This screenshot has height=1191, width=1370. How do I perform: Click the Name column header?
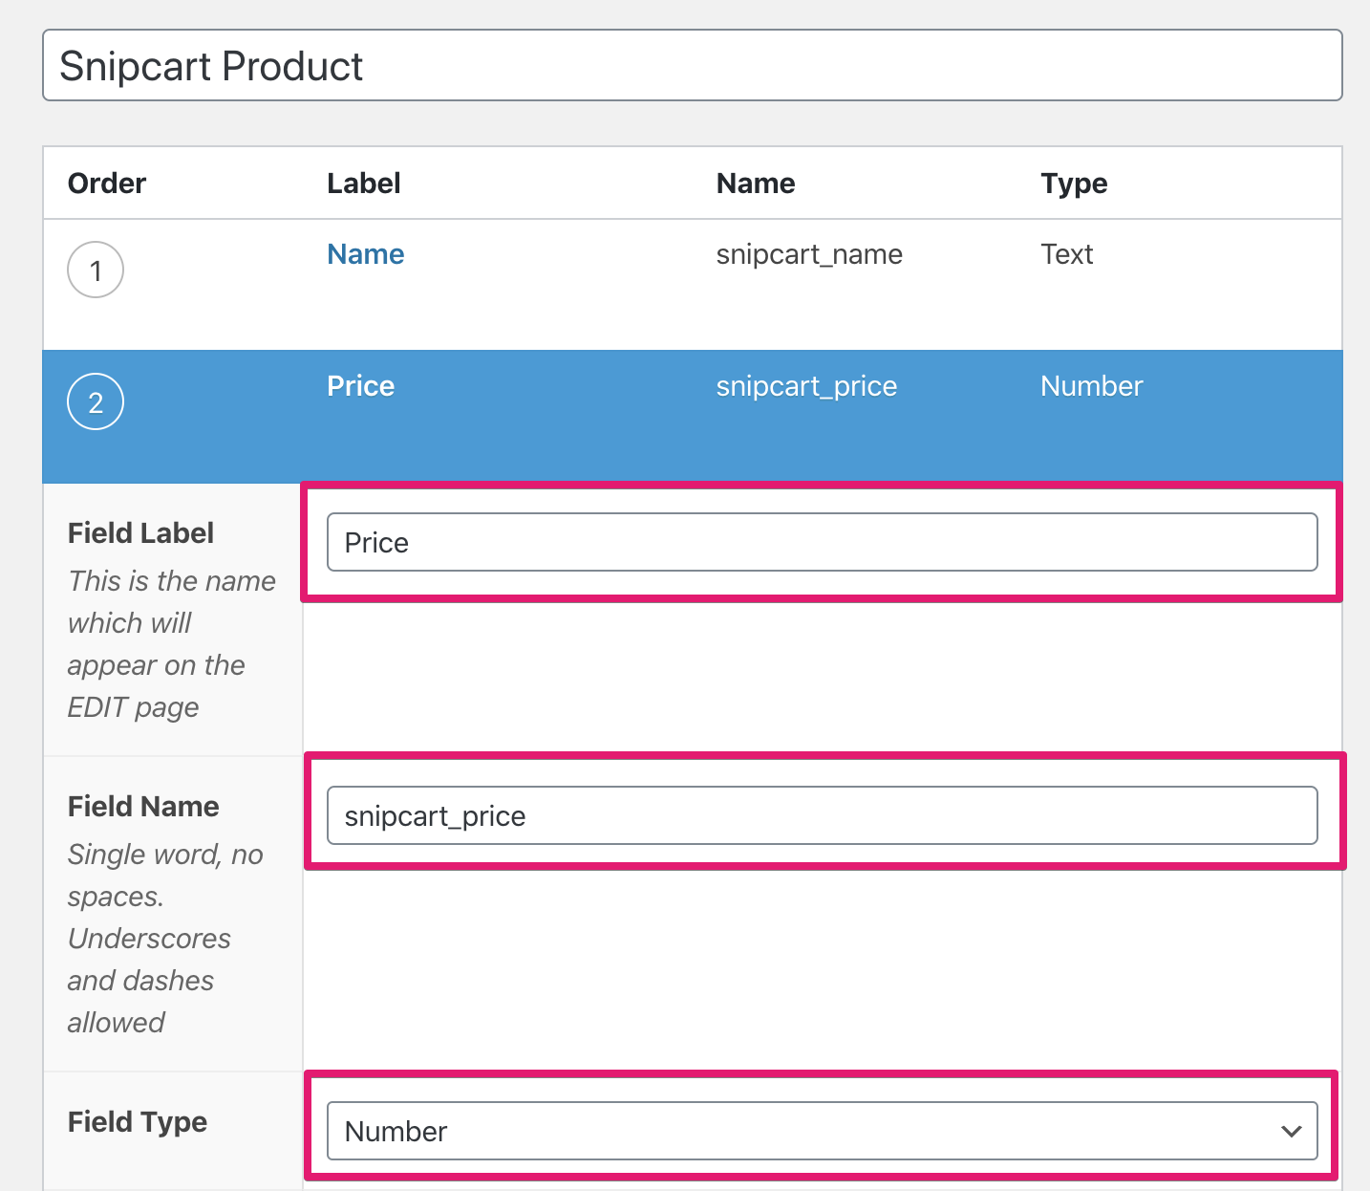756,184
